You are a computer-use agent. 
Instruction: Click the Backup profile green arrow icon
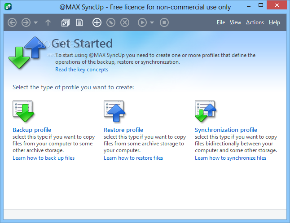pos(23,111)
